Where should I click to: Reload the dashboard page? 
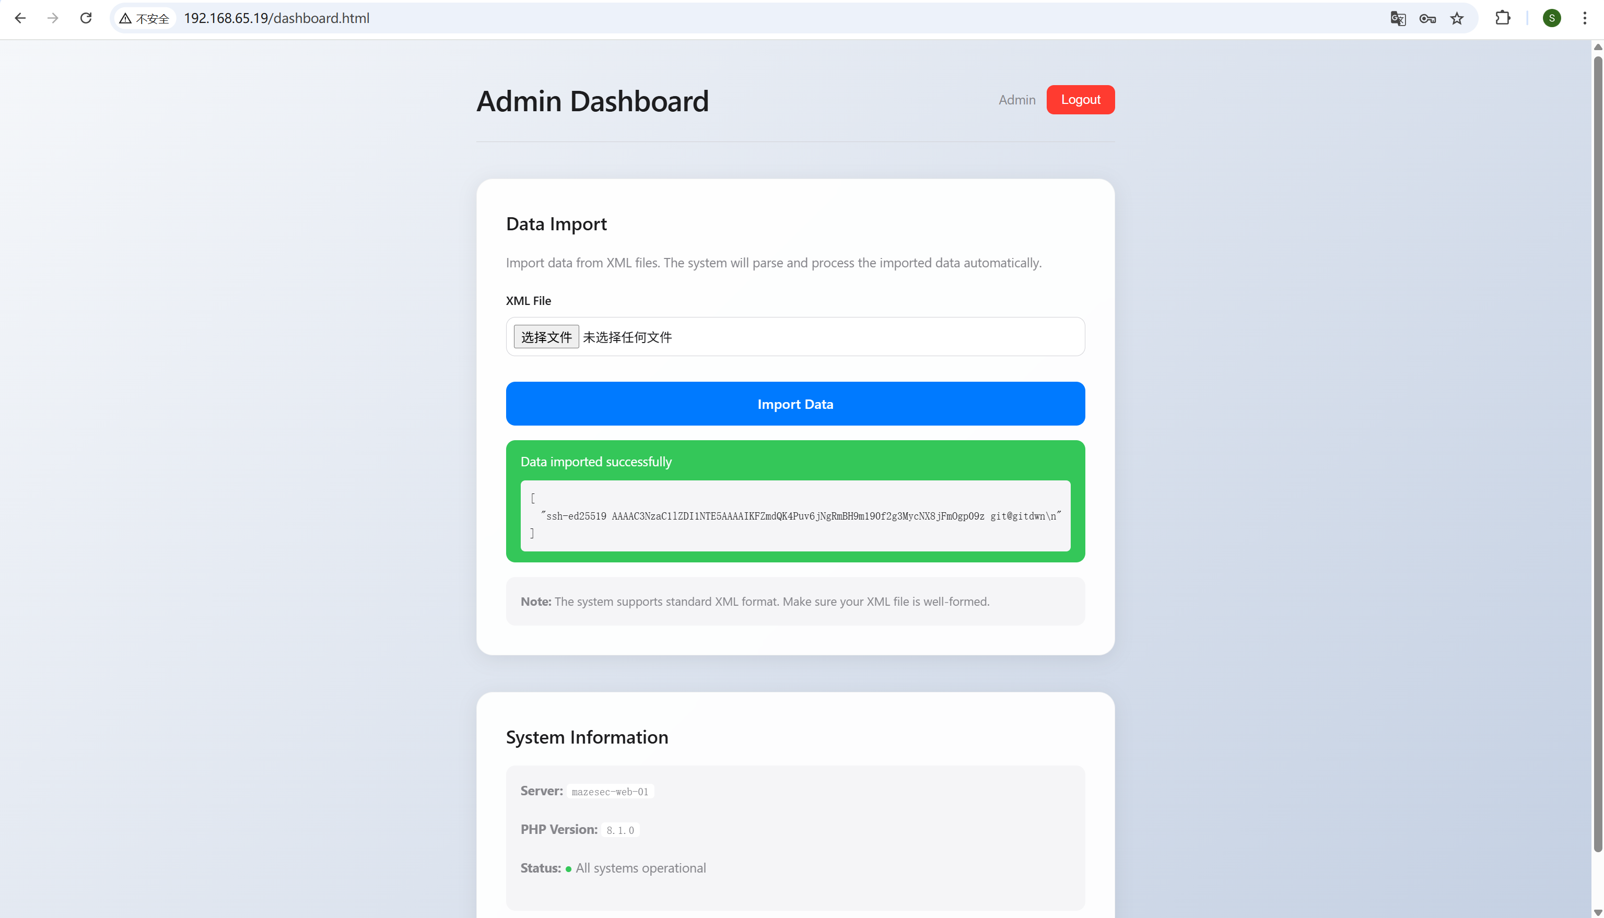click(86, 18)
